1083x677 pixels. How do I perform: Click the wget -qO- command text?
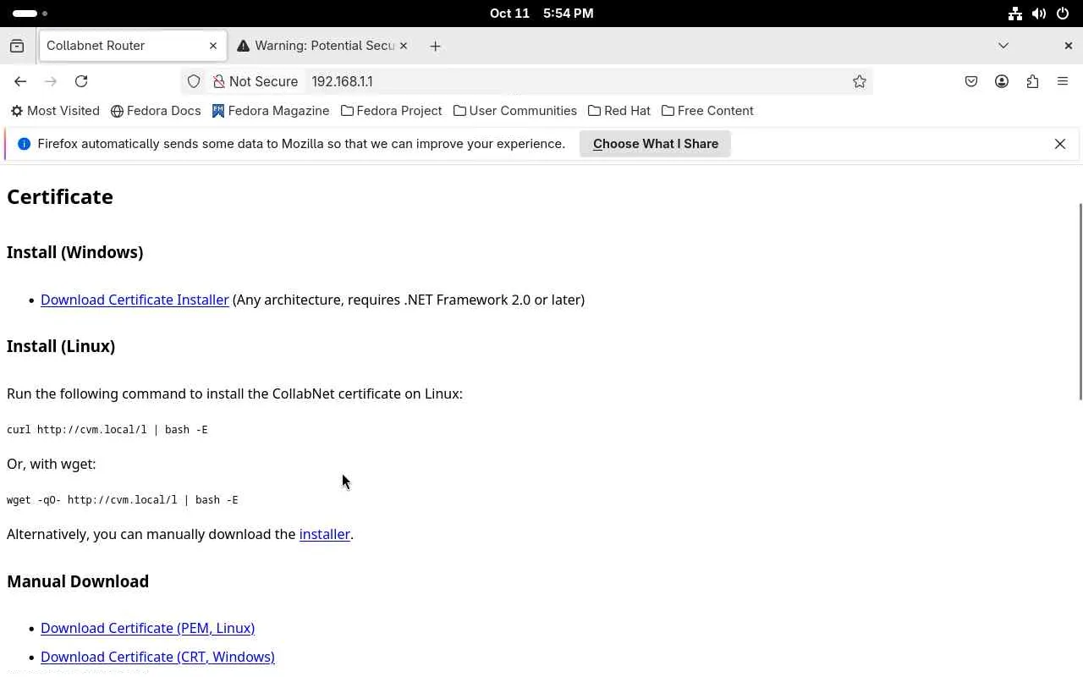[123, 500]
